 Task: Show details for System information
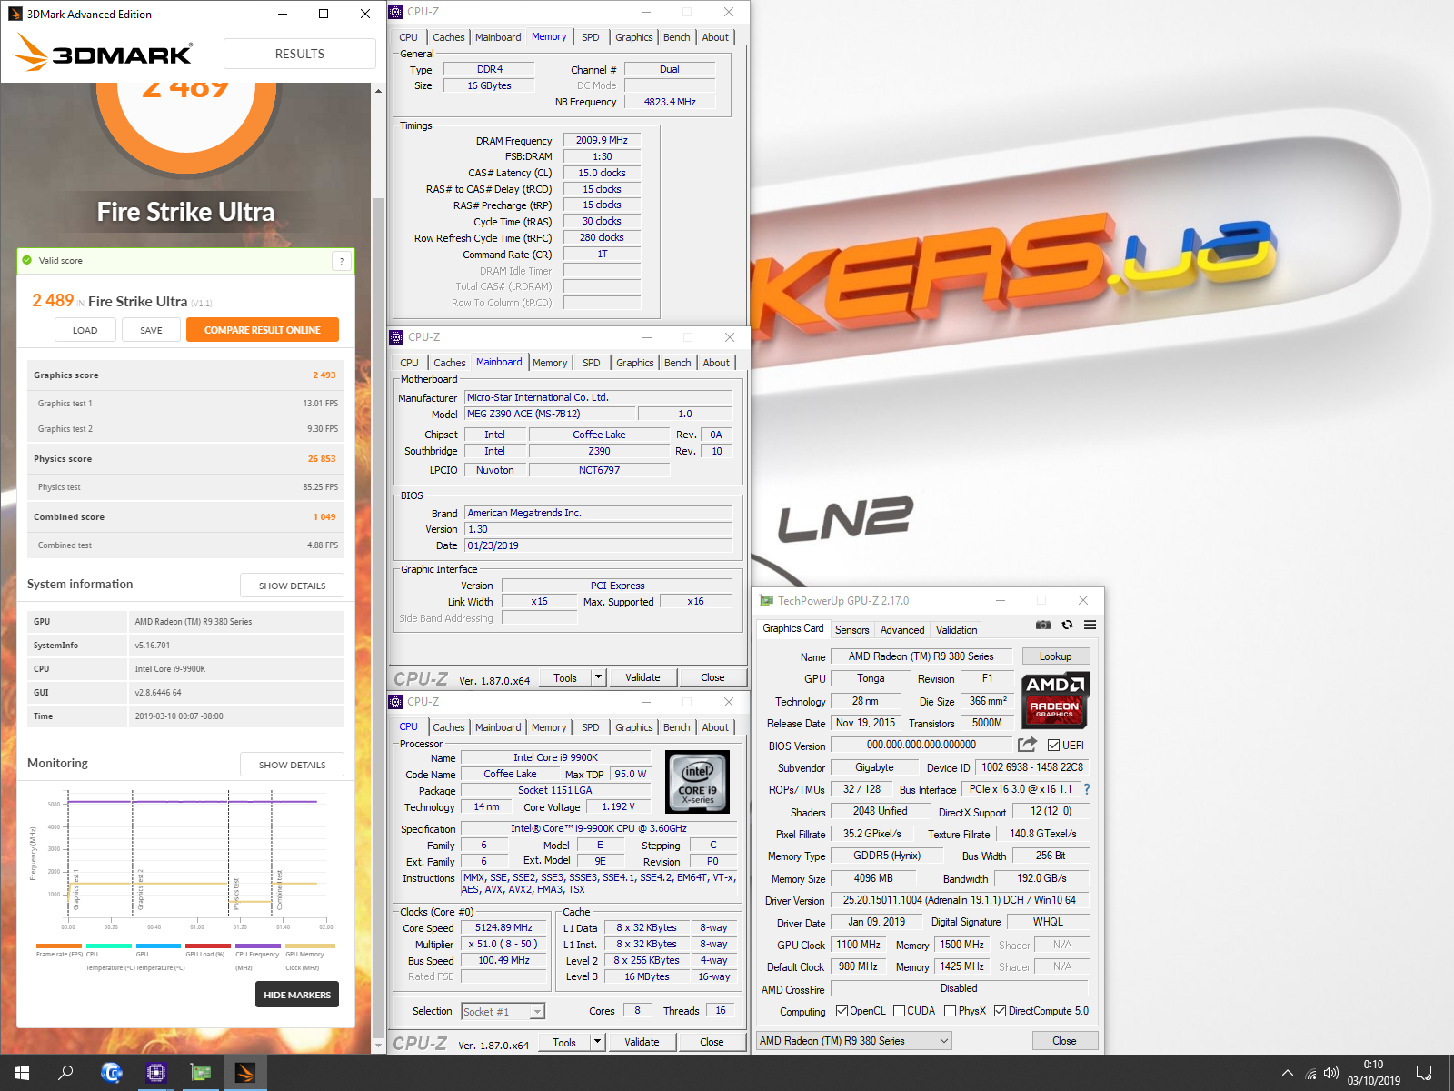292,586
